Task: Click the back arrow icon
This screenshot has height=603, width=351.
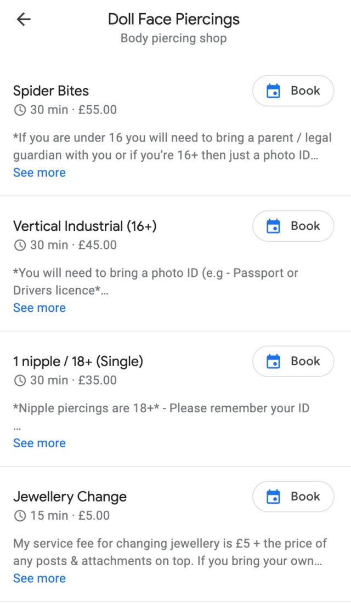Action: (23, 19)
